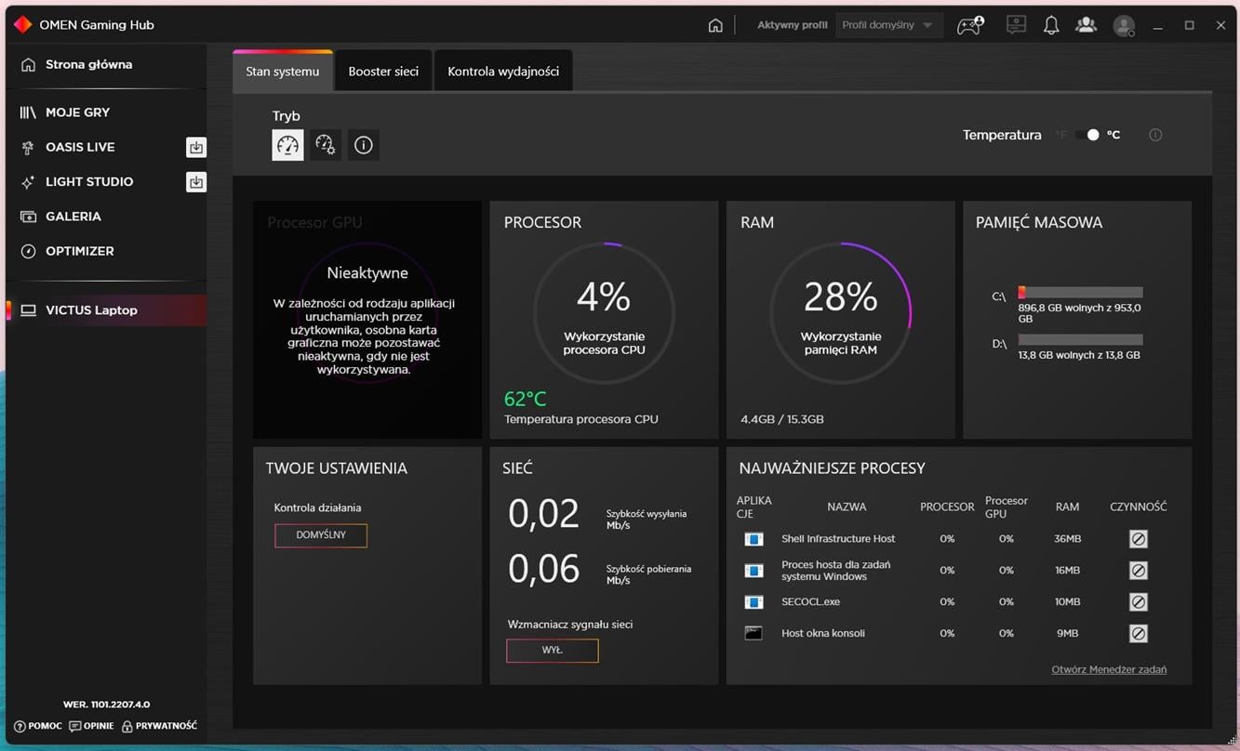Image resolution: width=1240 pixels, height=751 pixels.
Task: Click SECOCL.exe application icon
Action: (x=753, y=602)
